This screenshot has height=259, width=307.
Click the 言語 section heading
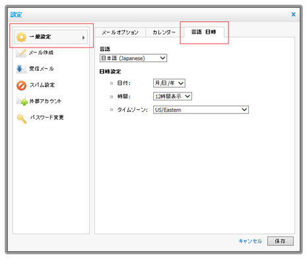point(105,49)
